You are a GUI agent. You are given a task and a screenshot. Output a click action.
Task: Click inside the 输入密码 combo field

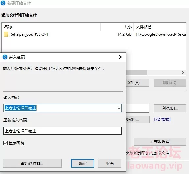(x=60, y=108)
